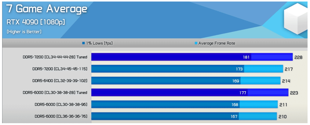Select the 'RTX 4090 [1080p]' subtitle
The height and width of the screenshot is (125, 310).
click(x=36, y=22)
